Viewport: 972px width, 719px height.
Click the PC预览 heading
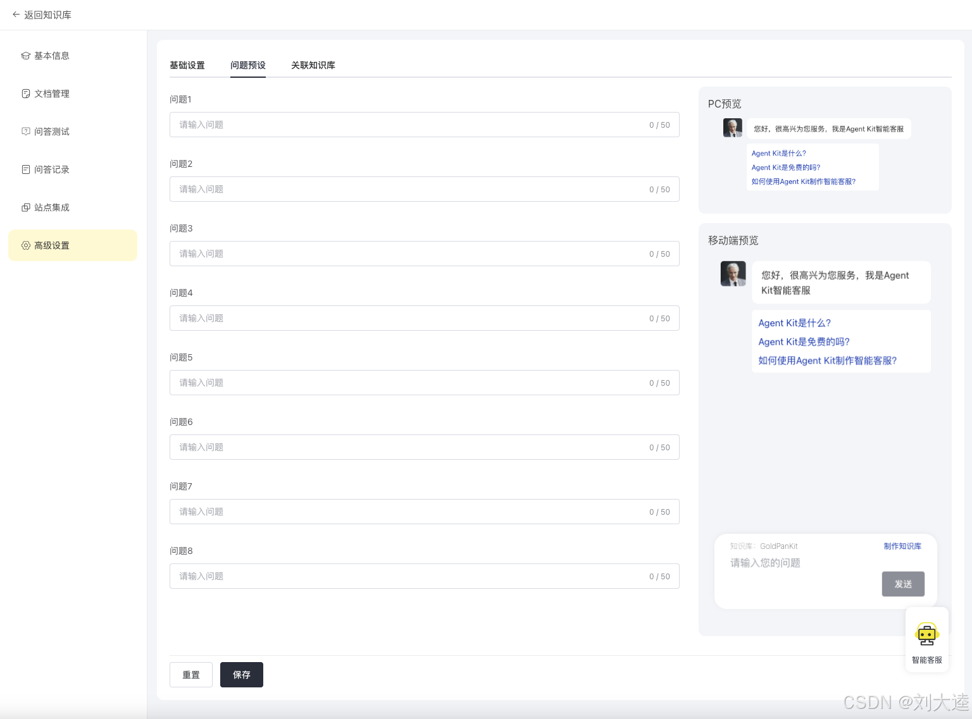tap(725, 104)
